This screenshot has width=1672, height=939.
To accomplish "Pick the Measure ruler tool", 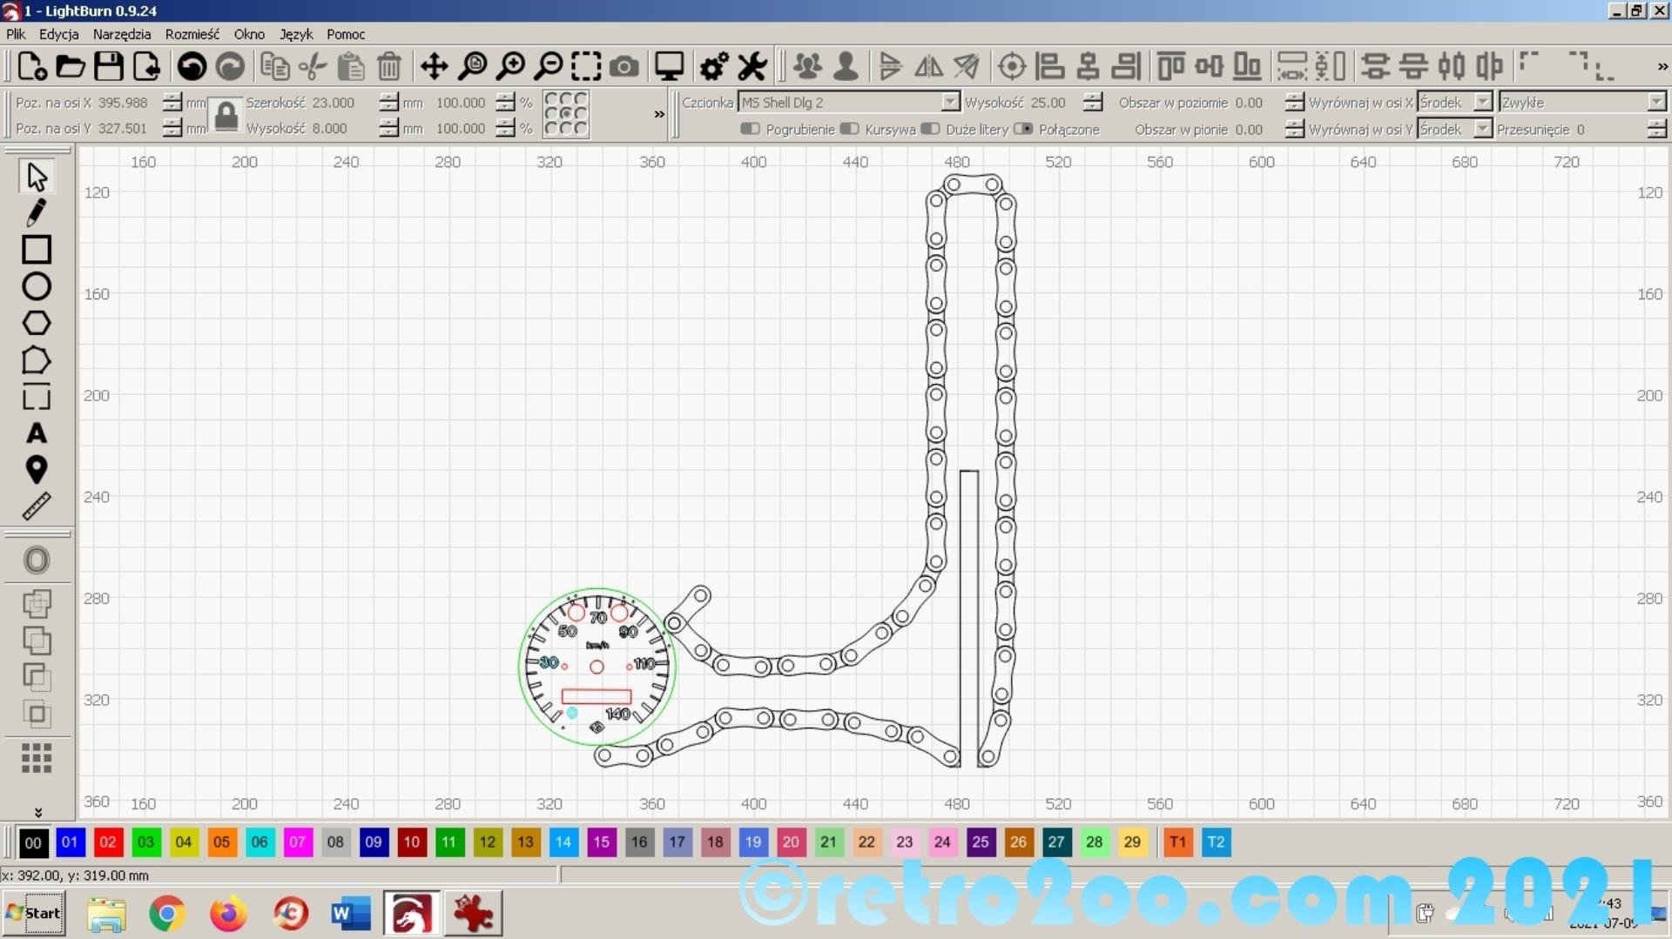I will [x=36, y=506].
